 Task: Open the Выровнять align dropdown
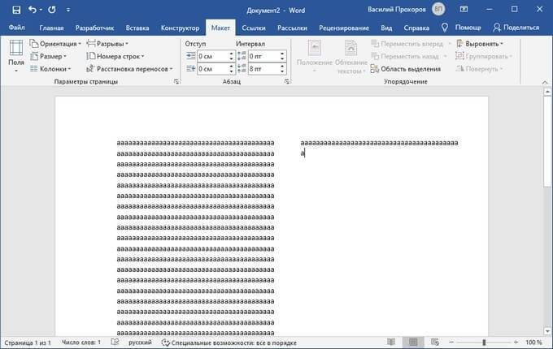479,44
